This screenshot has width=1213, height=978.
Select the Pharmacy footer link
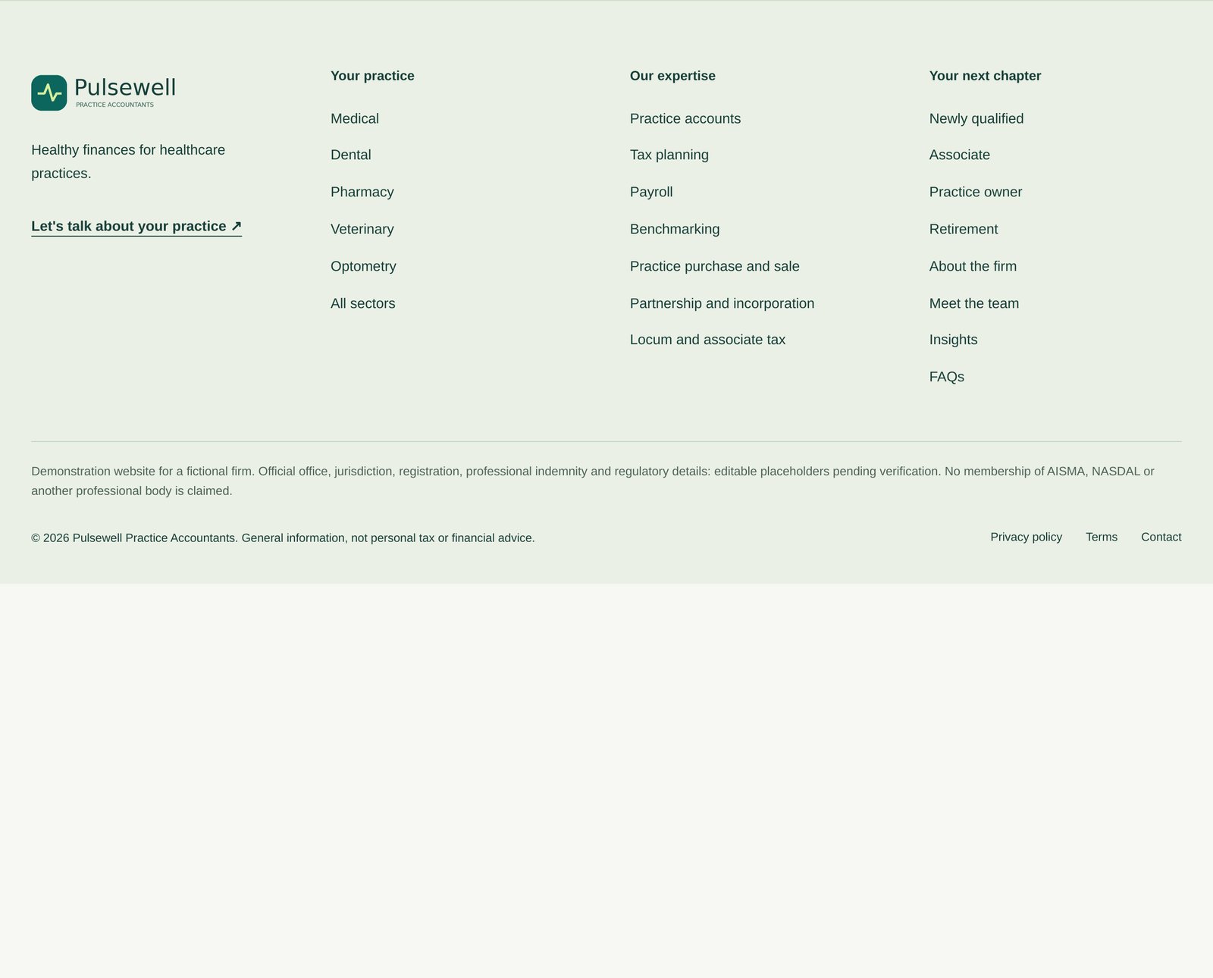pos(362,192)
